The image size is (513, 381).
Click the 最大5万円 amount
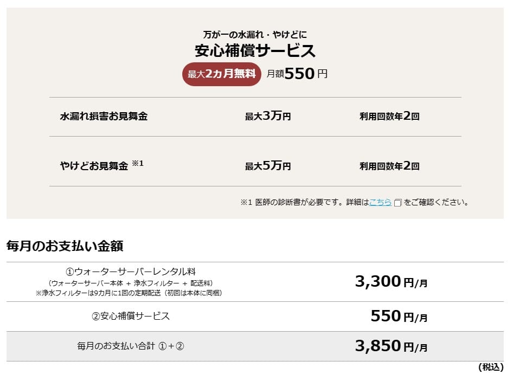pyautogui.click(x=268, y=166)
